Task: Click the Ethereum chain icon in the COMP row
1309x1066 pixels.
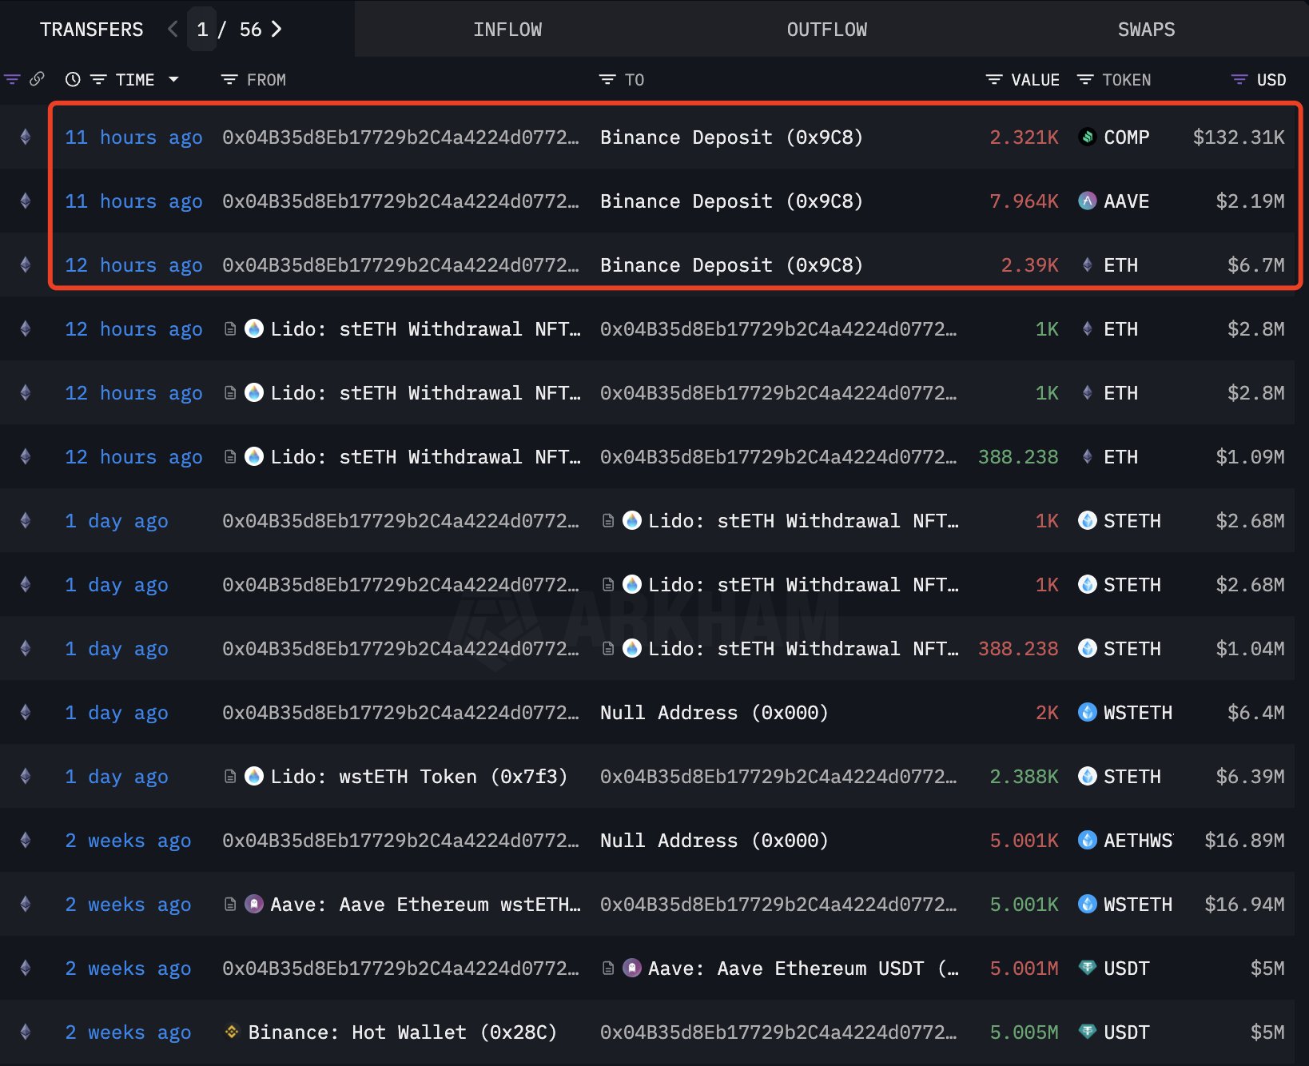Action: click(x=26, y=137)
